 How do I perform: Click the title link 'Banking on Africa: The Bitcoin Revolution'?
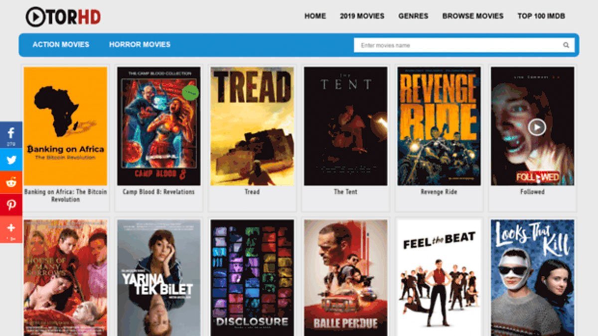pyautogui.click(x=65, y=195)
